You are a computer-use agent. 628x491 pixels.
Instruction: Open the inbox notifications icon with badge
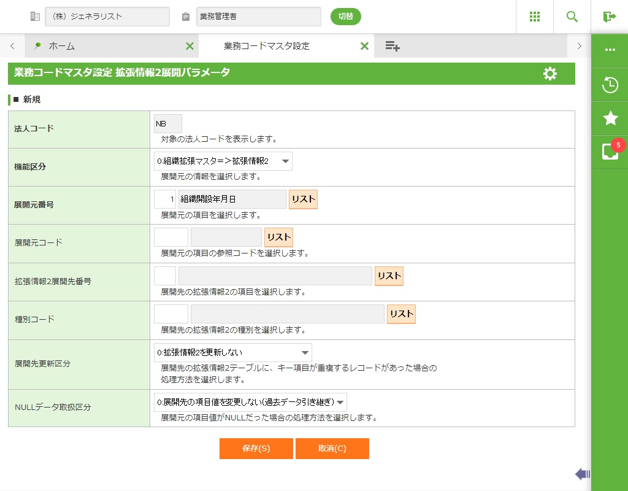tap(610, 151)
